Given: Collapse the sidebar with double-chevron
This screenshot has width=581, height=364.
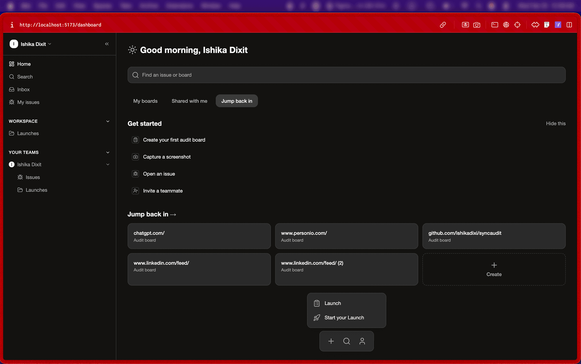Looking at the screenshot, I should [x=107, y=44].
